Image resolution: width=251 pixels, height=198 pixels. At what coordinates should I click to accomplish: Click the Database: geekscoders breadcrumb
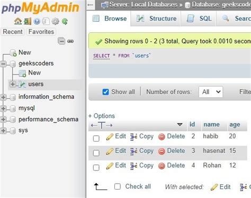click(x=221, y=4)
